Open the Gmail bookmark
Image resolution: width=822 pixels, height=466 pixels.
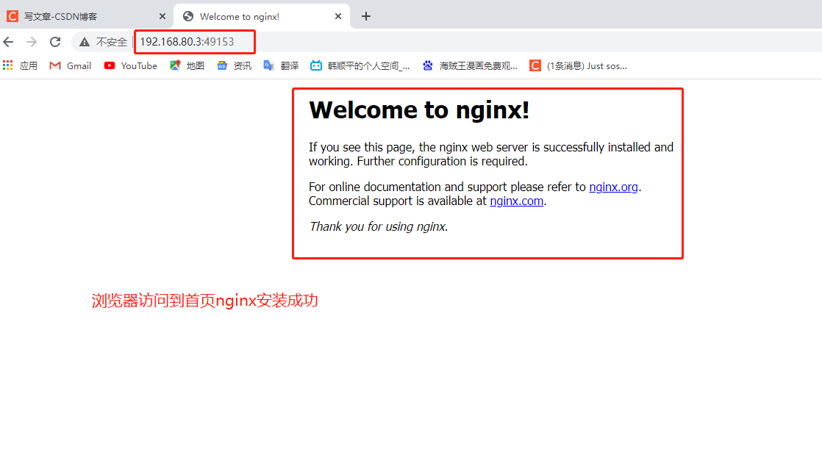click(x=70, y=65)
